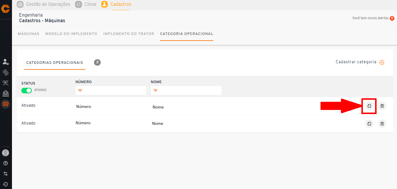Open the help question-mark icon
397x189 pixels.
[6, 163]
